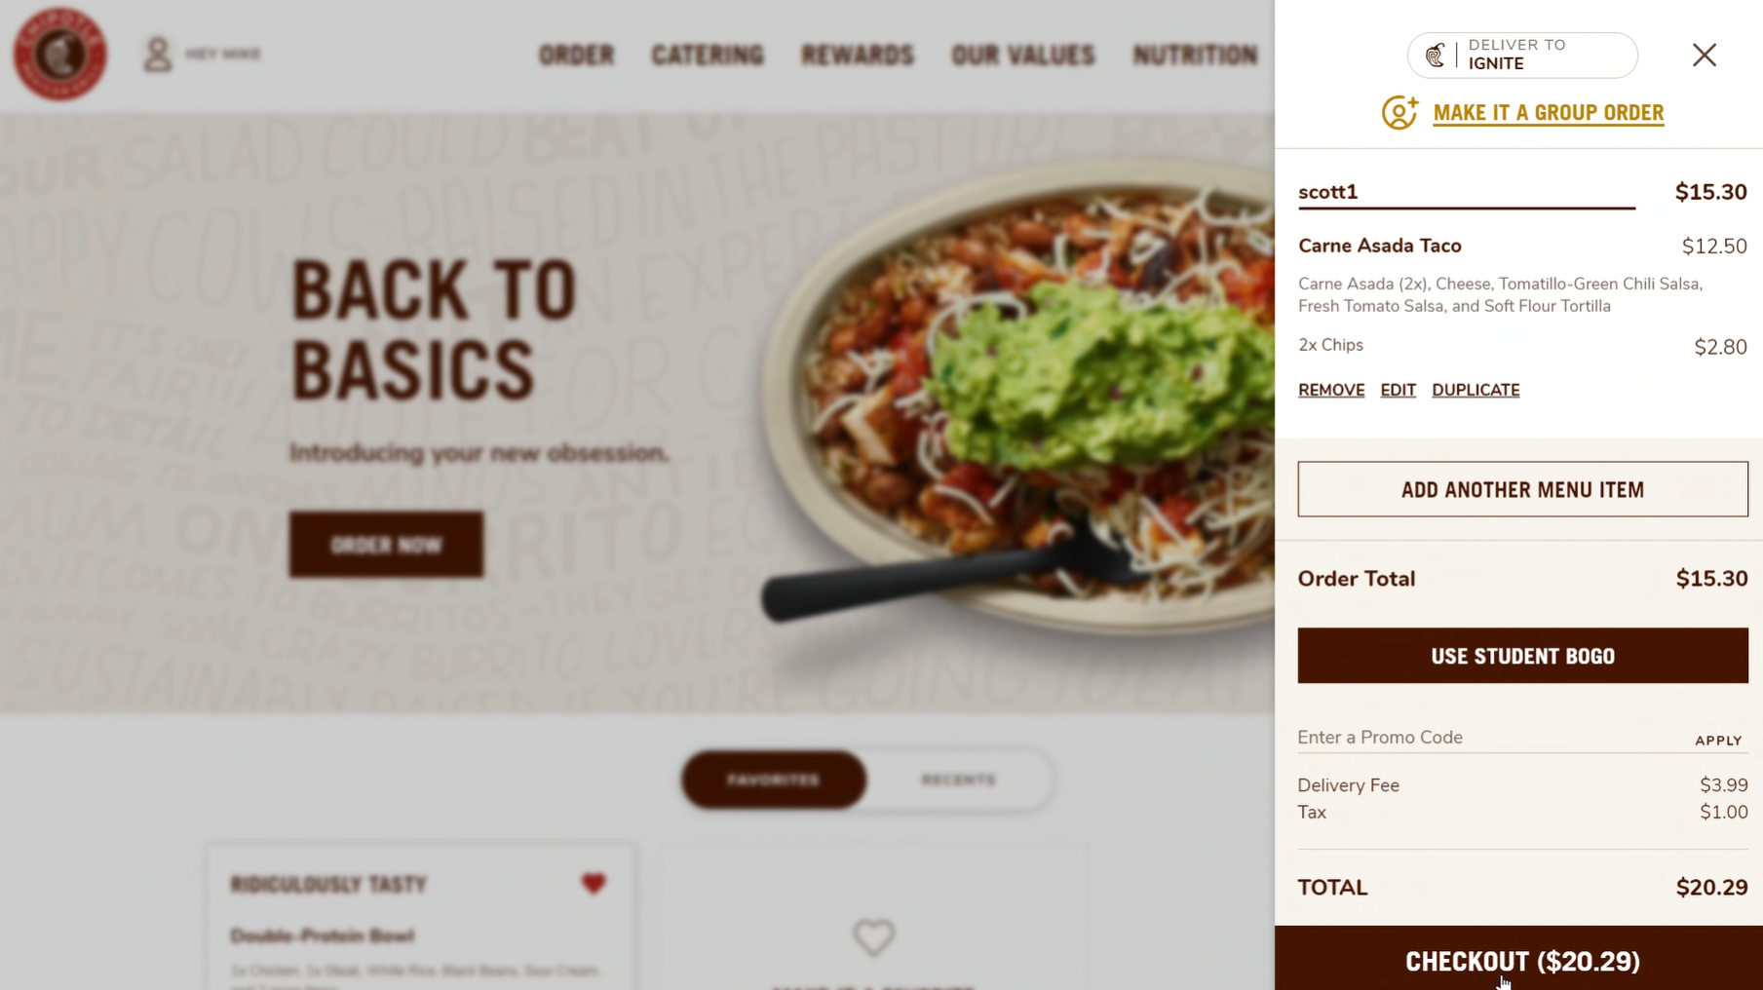1763x990 pixels.
Task: Close the order bag panel
Action: point(1704,56)
